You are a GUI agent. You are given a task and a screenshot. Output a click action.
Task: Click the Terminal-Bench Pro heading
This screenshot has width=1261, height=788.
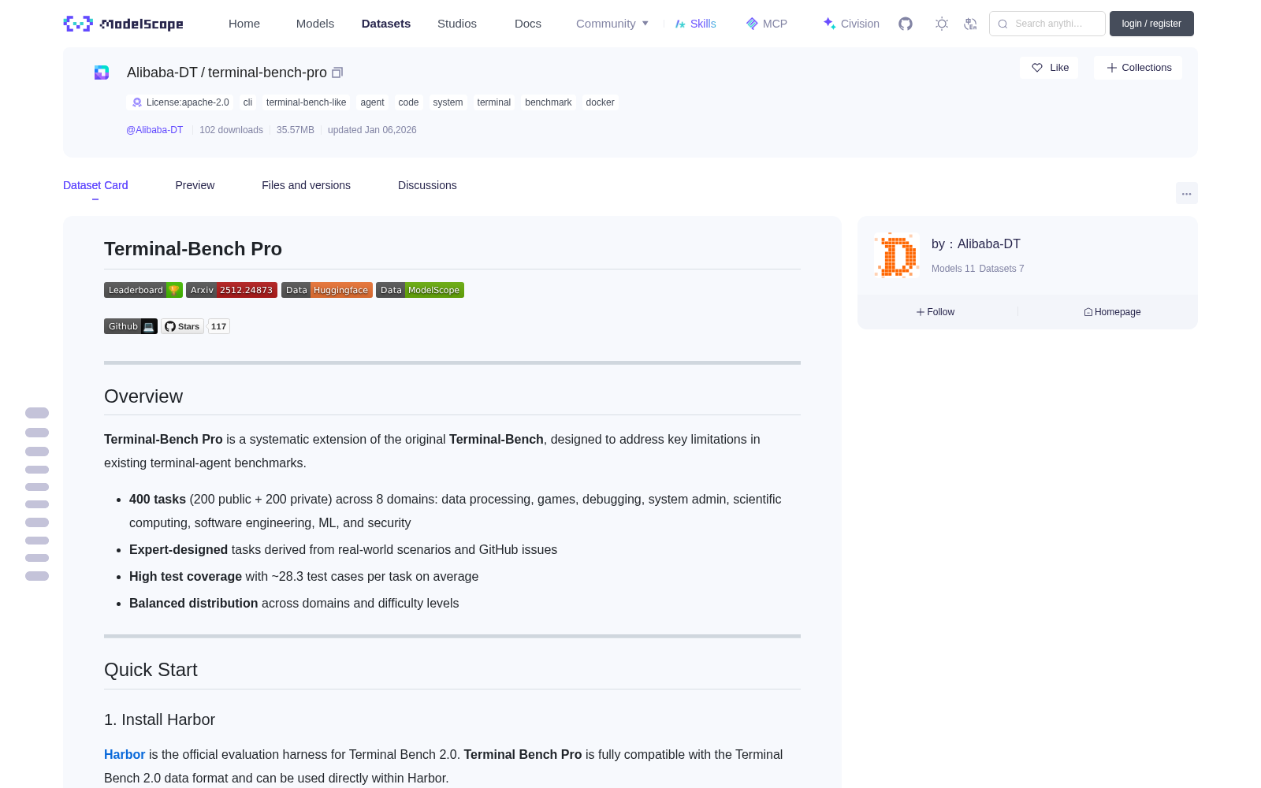point(193,249)
